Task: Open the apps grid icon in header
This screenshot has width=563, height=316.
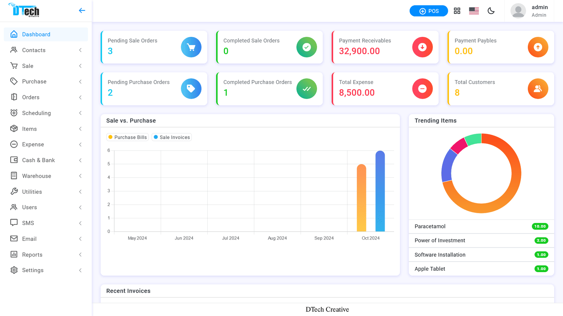Action: tap(457, 11)
